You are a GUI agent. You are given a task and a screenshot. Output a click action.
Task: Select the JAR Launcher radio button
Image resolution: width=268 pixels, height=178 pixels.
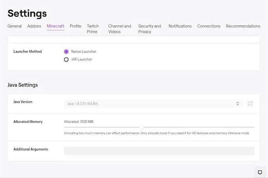tap(66, 60)
